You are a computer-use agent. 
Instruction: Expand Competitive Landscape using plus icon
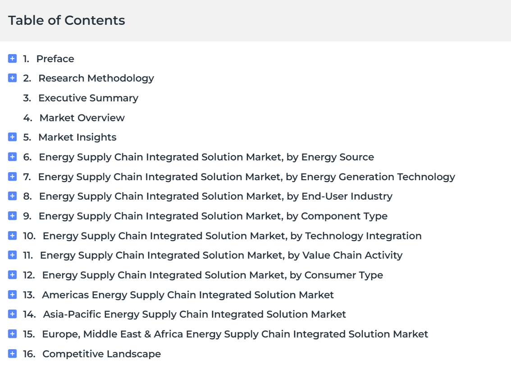coord(12,354)
